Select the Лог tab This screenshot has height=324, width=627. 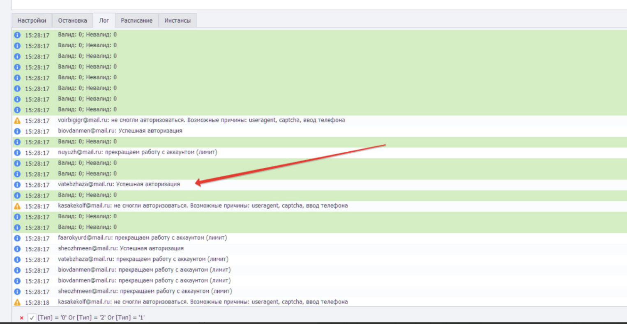click(x=104, y=21)
